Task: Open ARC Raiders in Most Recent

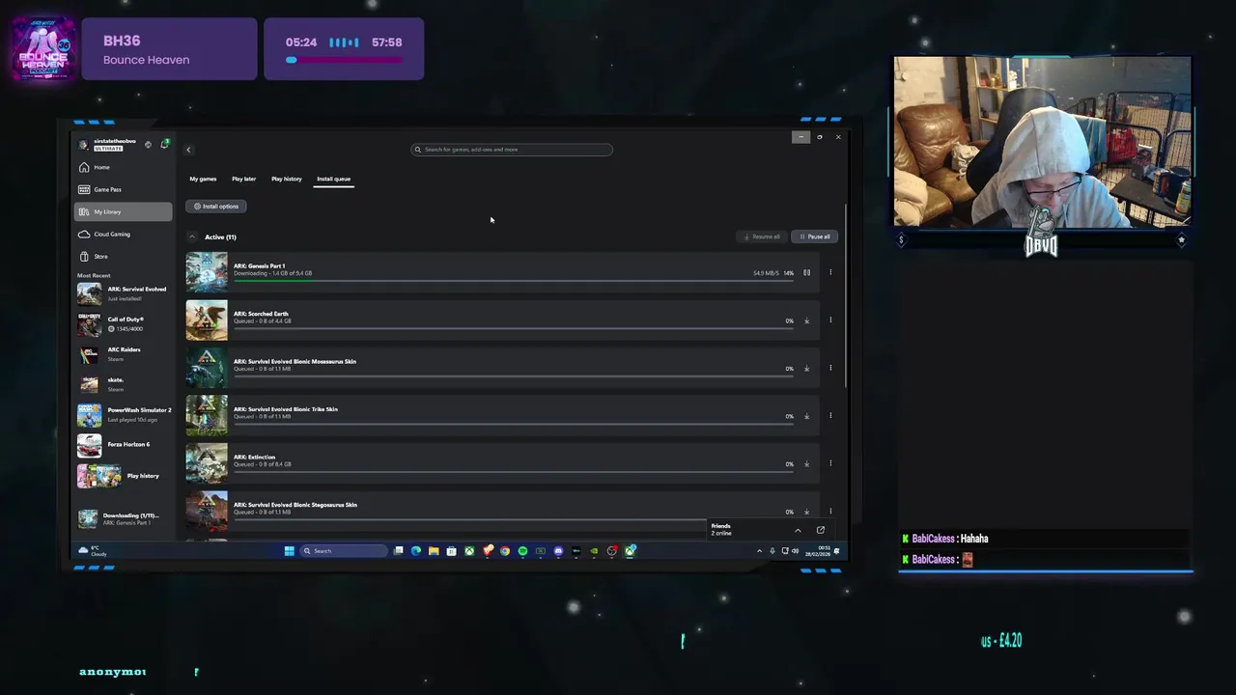Action: coord(124,354)
